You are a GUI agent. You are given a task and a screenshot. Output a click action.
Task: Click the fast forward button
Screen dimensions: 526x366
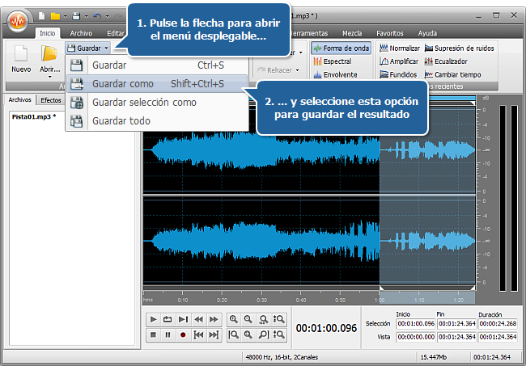[x=214, y=319]
